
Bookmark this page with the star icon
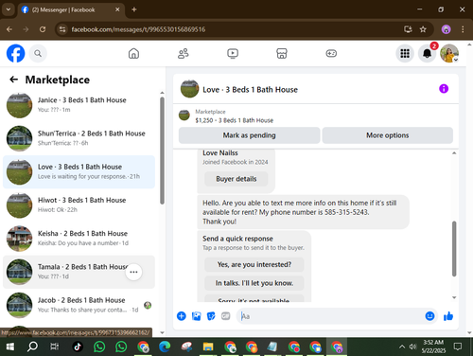point(423,29)
